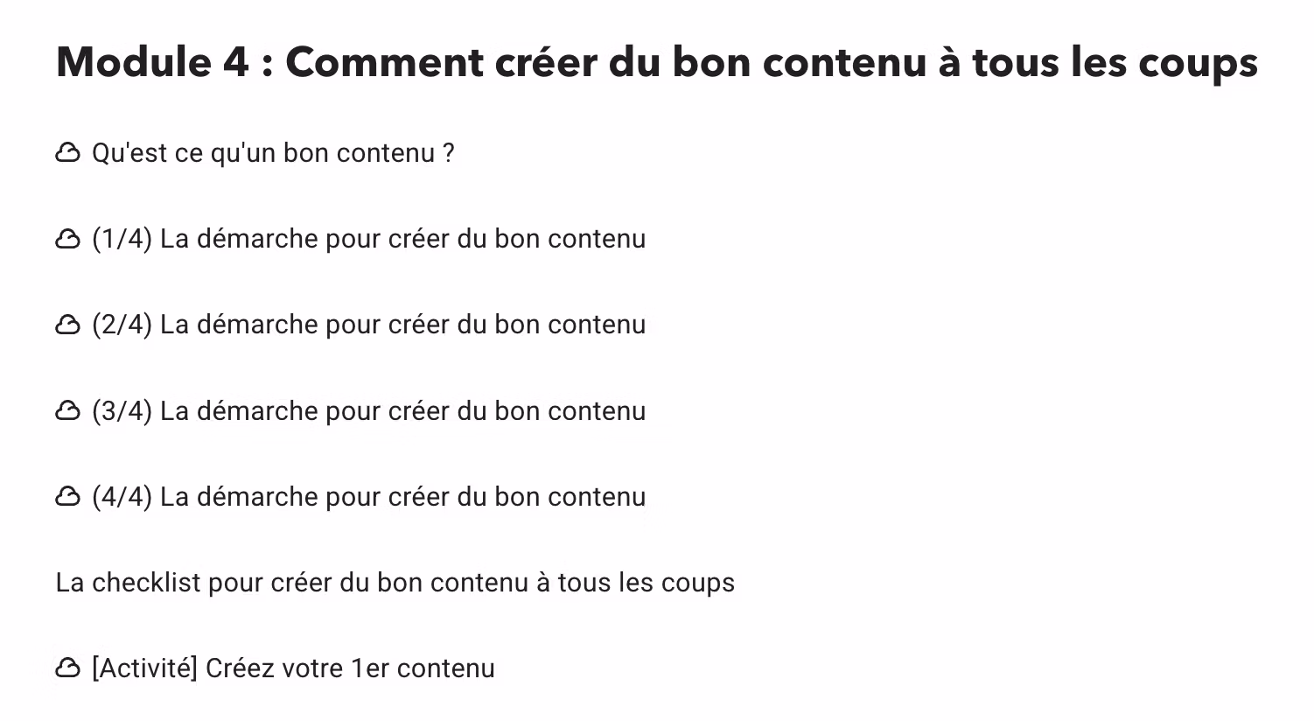Click the "(2/4)" step marker text
Image resolution: width=1314 pixels, height=721 pixels.
tap(122, 325)
